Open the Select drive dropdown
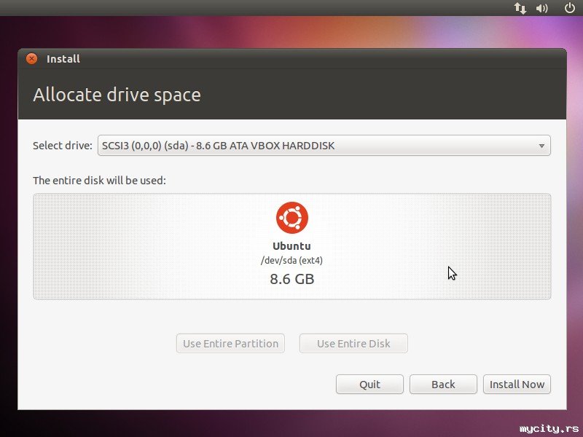The width and height of the screenshot is (583, 437). (x=324, y=145)
